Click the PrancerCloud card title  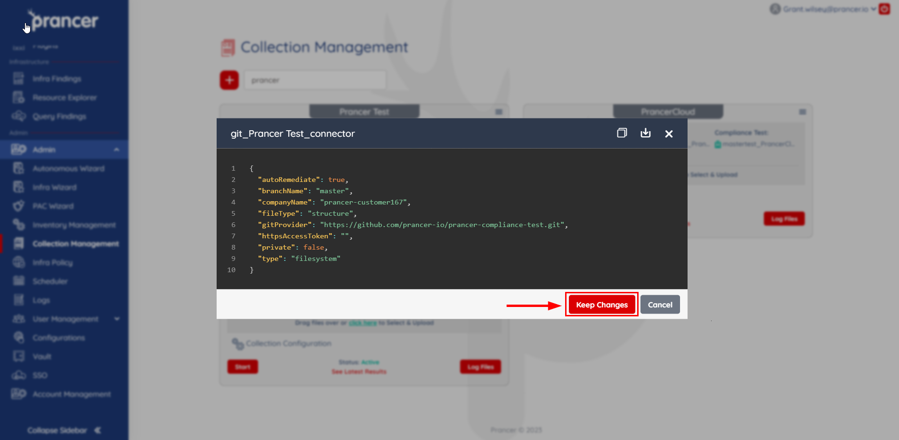668,111
